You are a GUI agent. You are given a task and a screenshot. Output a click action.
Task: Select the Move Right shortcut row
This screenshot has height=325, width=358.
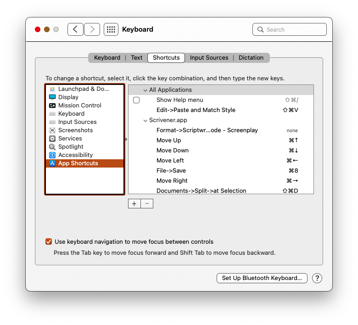coord(221,180)
